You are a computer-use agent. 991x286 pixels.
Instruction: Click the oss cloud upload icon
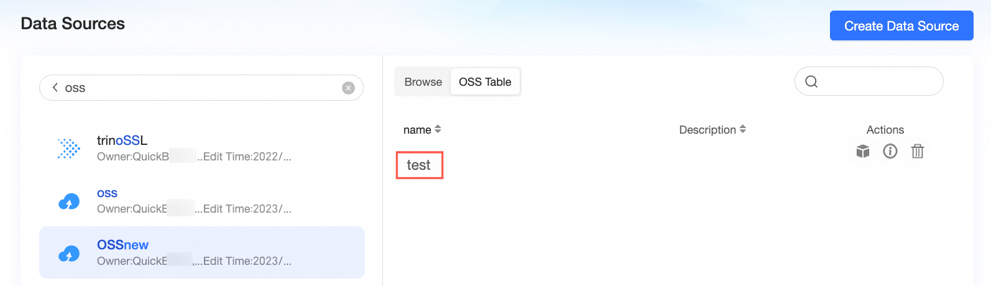69,201
